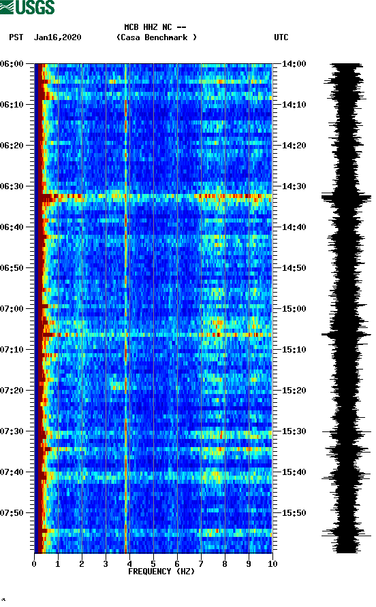The width and height of the screenshot is (376, 607).
Task: Click the 5 Hz frequency tick label
Action: click(x=153, y=564)
